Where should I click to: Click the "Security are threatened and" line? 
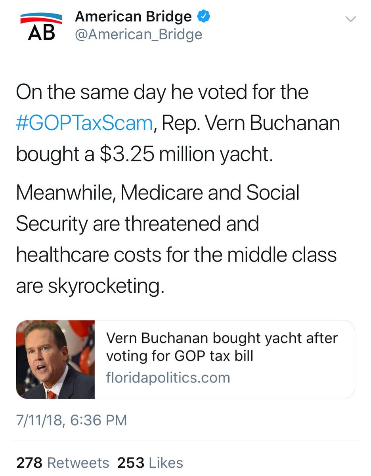click(137, 224)
